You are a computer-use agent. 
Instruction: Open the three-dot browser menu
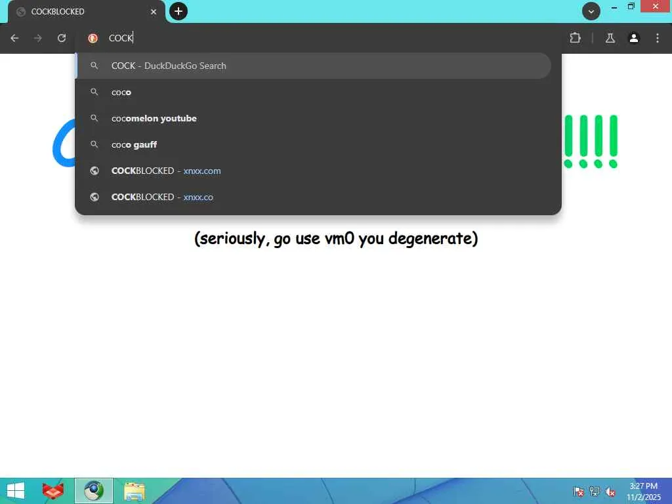point(658,38)
